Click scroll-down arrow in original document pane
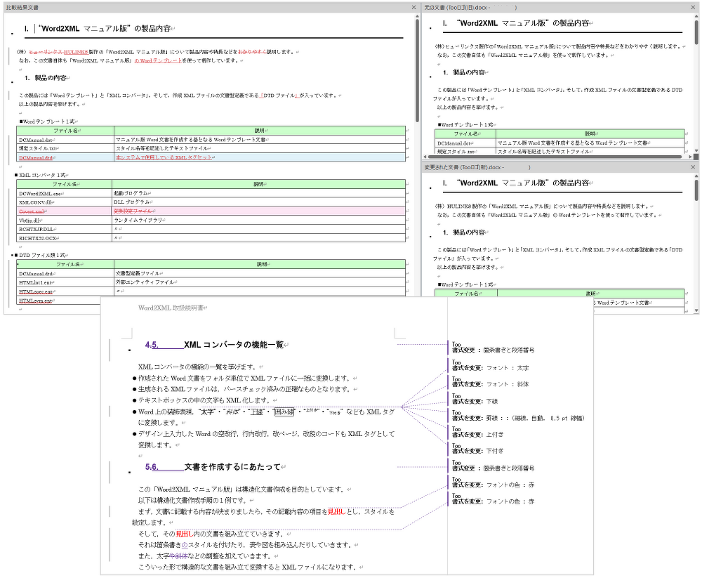Screen dimensions: 702x585 pos(696,150)
